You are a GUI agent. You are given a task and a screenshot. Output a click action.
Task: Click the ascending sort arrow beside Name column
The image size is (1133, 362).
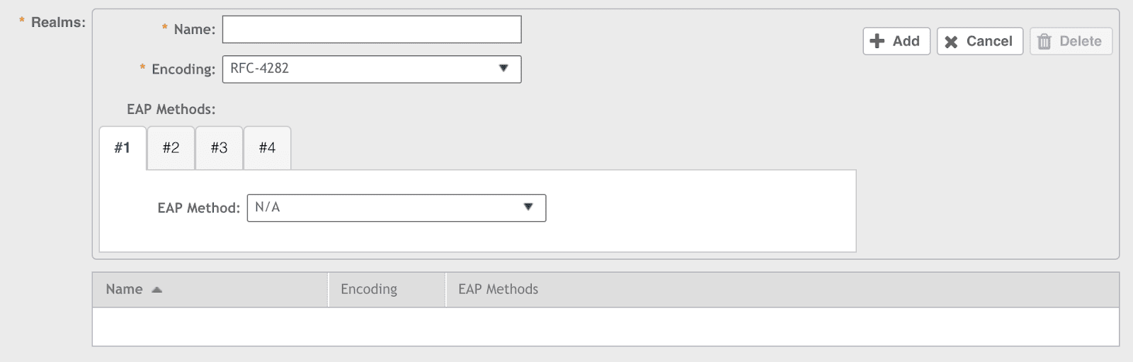coord(157,290)
